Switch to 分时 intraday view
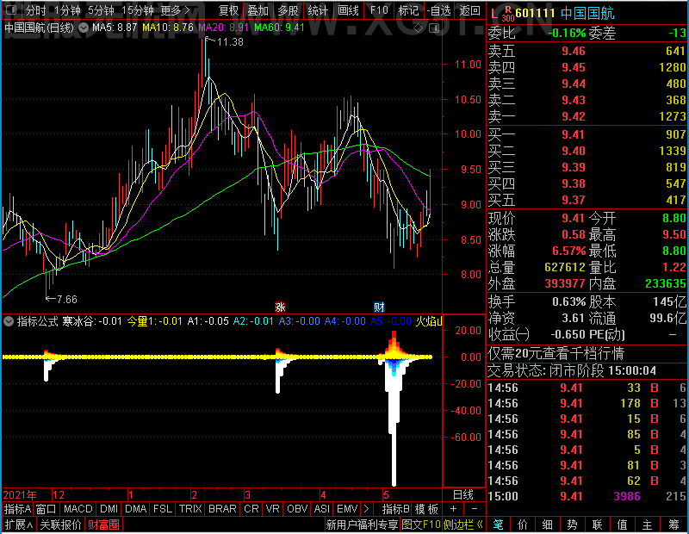The width and height of the screenshot is (689, 534). [36, 10]
